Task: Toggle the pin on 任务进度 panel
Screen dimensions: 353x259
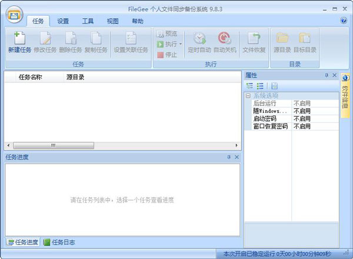Action: pyautogui.click(x=228, y=157)
